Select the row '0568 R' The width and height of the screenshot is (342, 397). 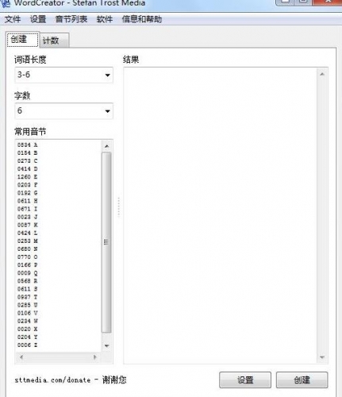pos(27,281)
